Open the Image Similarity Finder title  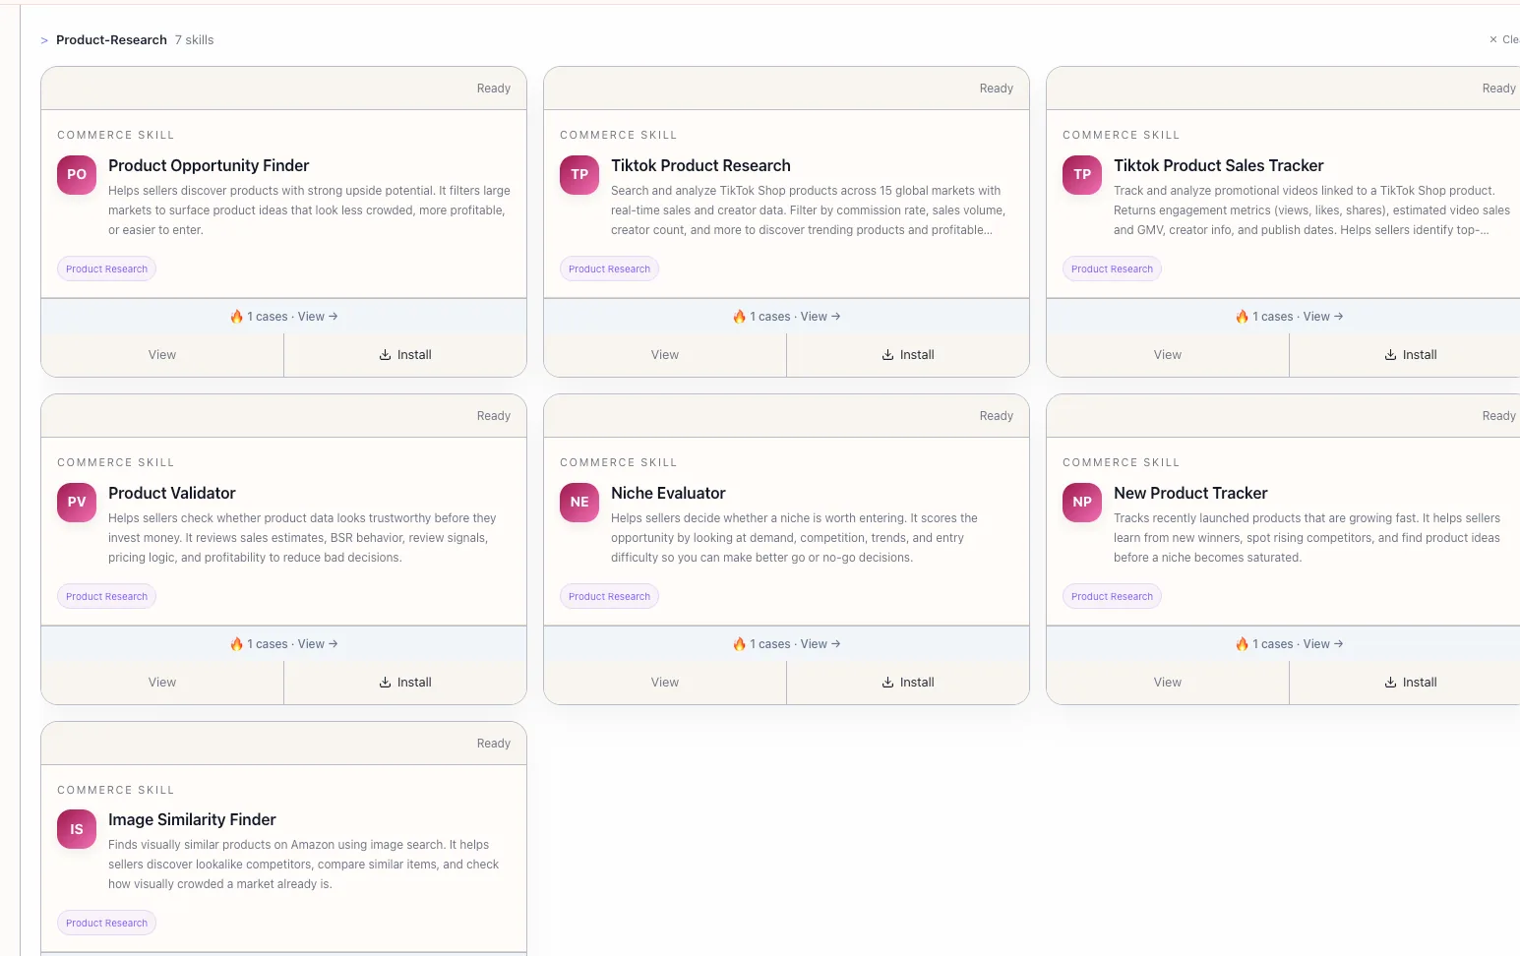(192, 820)
